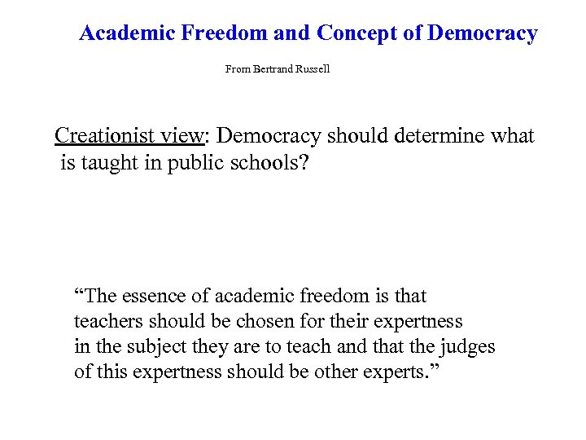Click the line starting "in the subject"
586x440 pixels.
(285, 346)
